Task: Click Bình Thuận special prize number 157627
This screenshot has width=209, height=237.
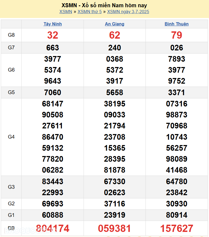Action: coord(177,228)
